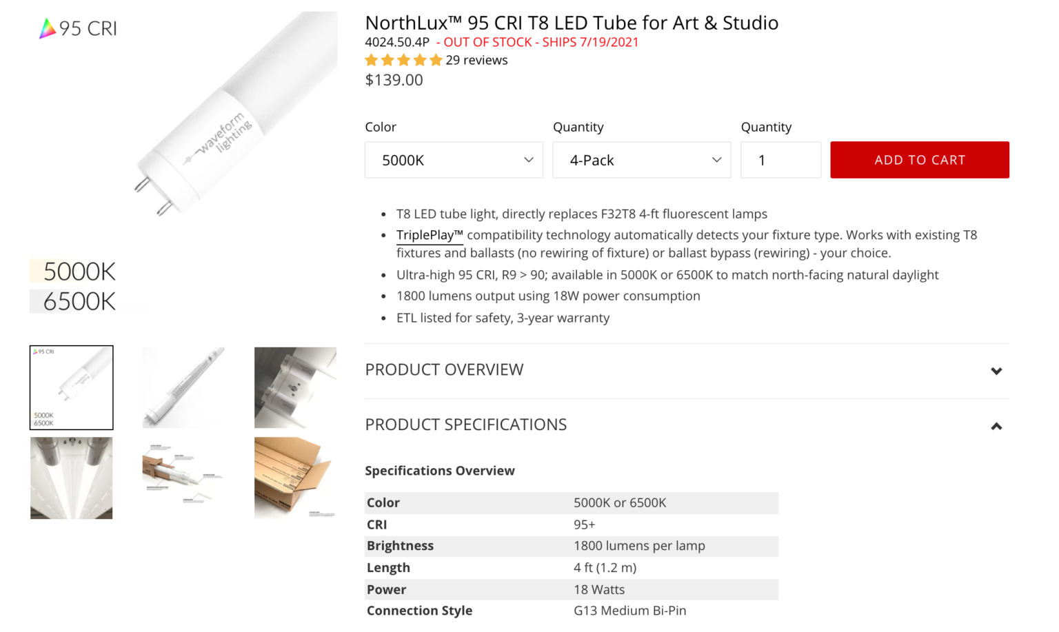Open the TriplePlay technology link
Image resolution: width=1059 pixels, height=632 pixels.
click(429, 234)
